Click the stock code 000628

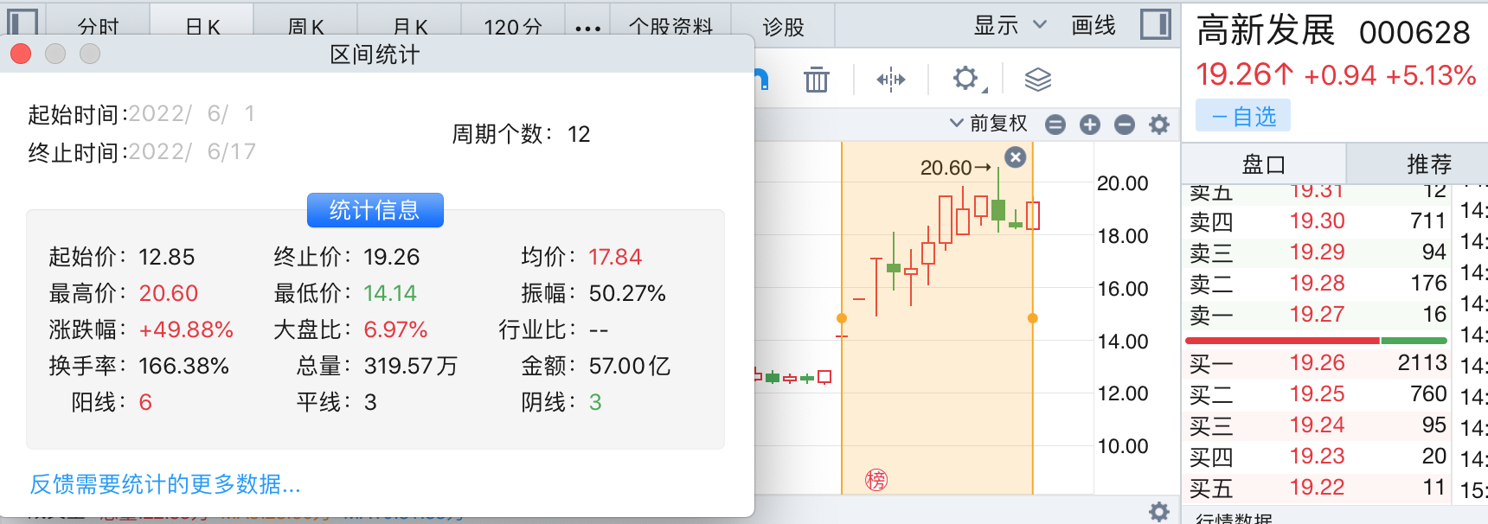tap(1414, 33)
